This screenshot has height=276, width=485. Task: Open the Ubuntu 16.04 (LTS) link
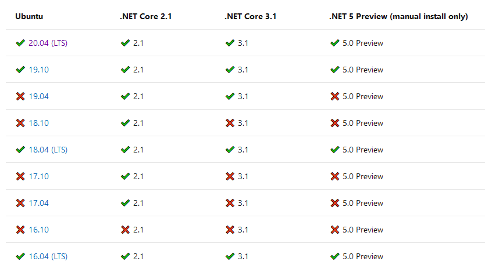[x=48, y=256]
